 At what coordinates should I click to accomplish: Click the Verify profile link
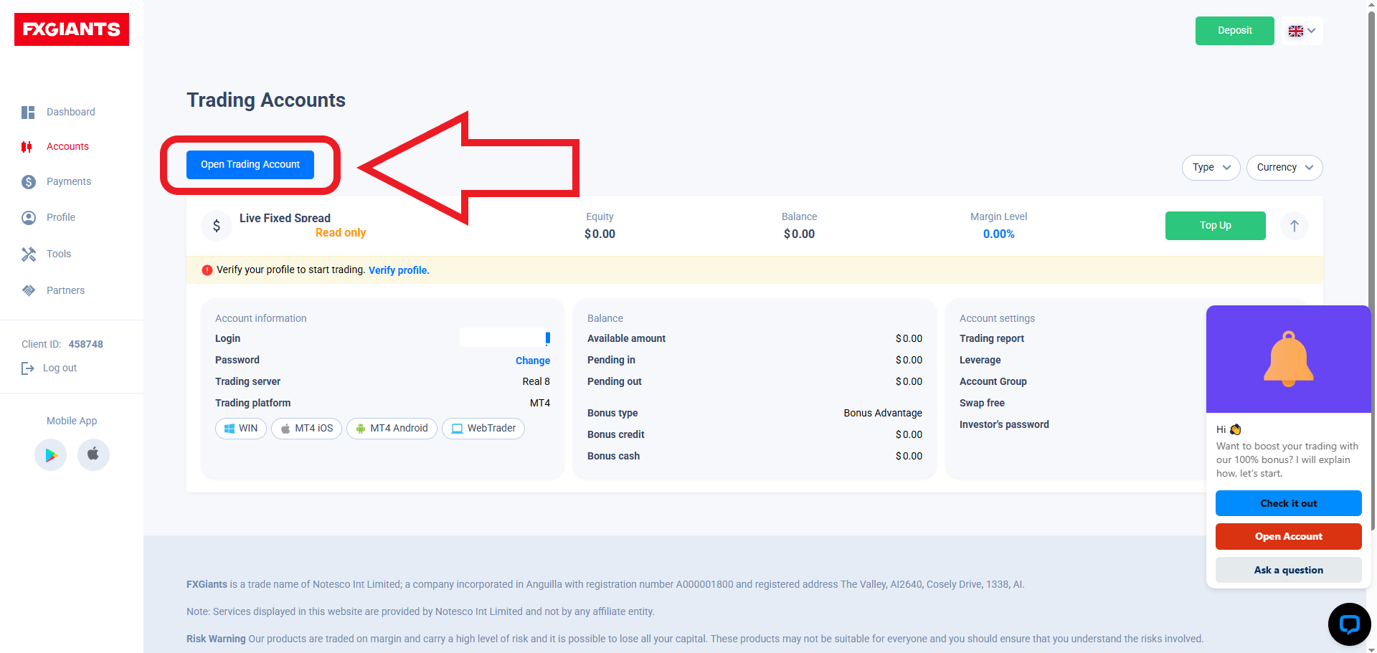pos(399,270)
